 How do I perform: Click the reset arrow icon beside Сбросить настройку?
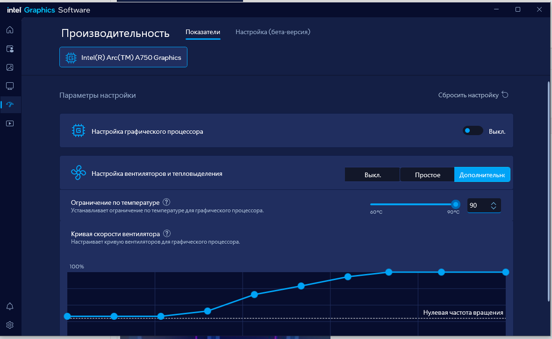click(x=505, y=95)
